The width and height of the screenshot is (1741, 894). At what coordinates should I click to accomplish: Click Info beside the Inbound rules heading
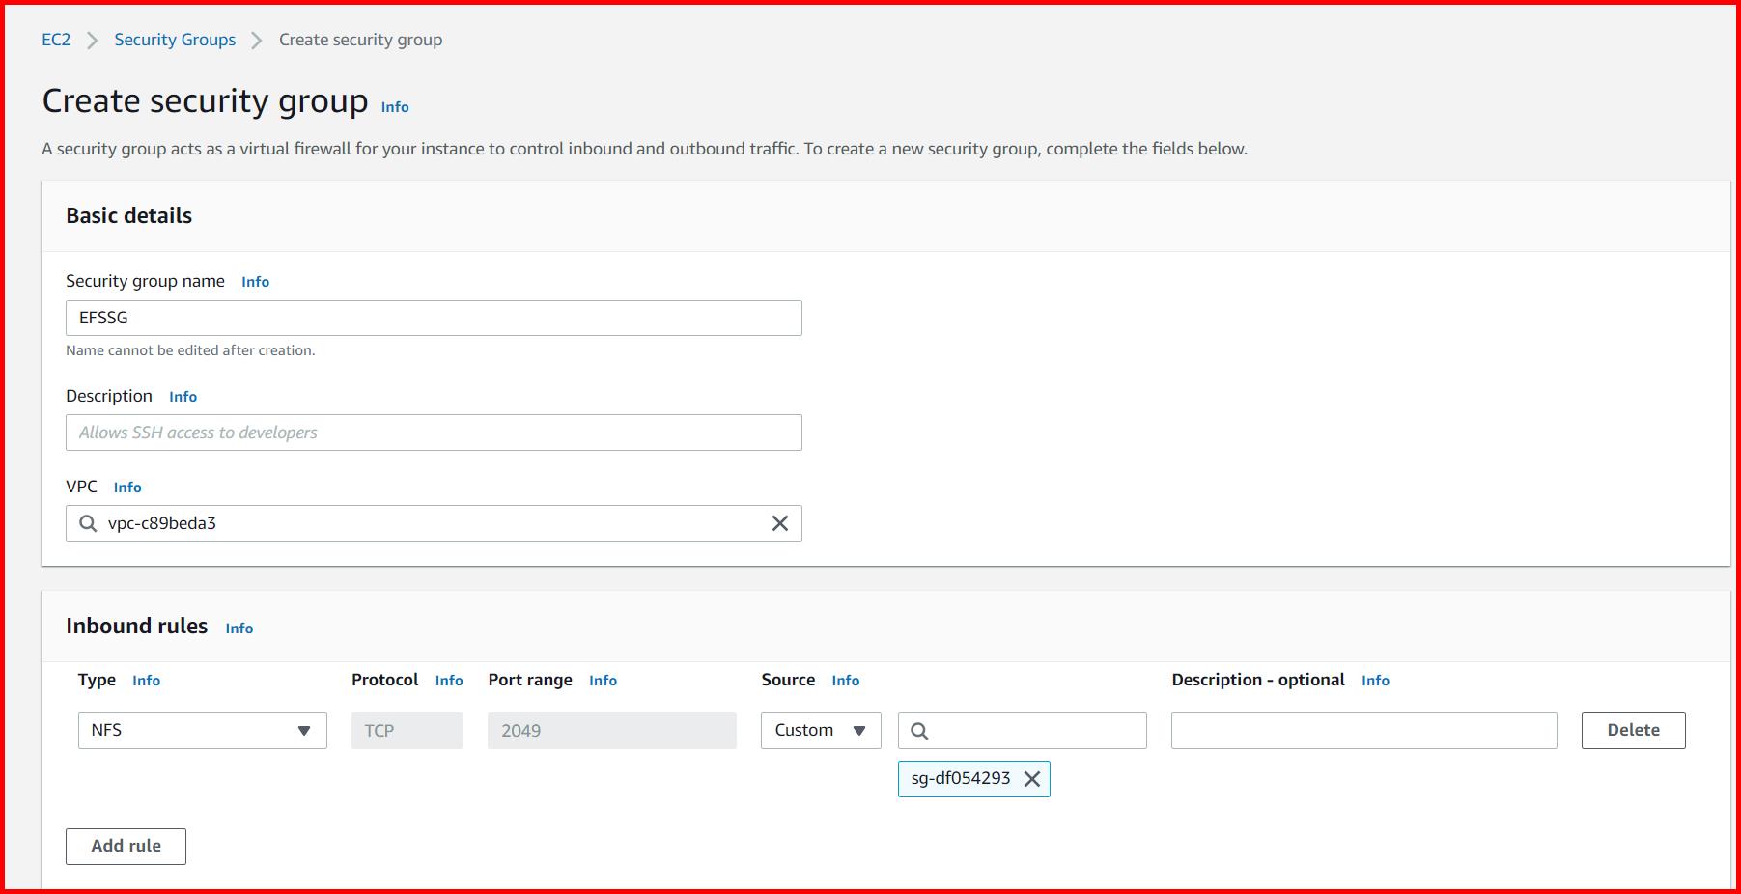pyautogui.click(x=239, y=628)
